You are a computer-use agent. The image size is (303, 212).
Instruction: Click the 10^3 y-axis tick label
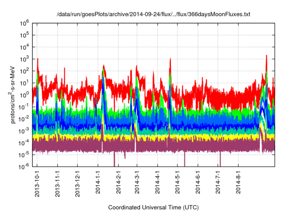[x=25, y=59]
